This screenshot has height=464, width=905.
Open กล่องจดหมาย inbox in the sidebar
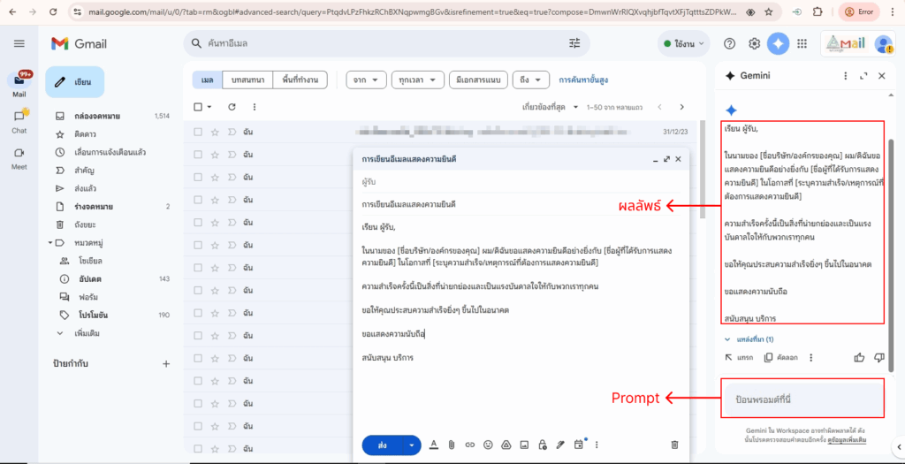point(97,116)
